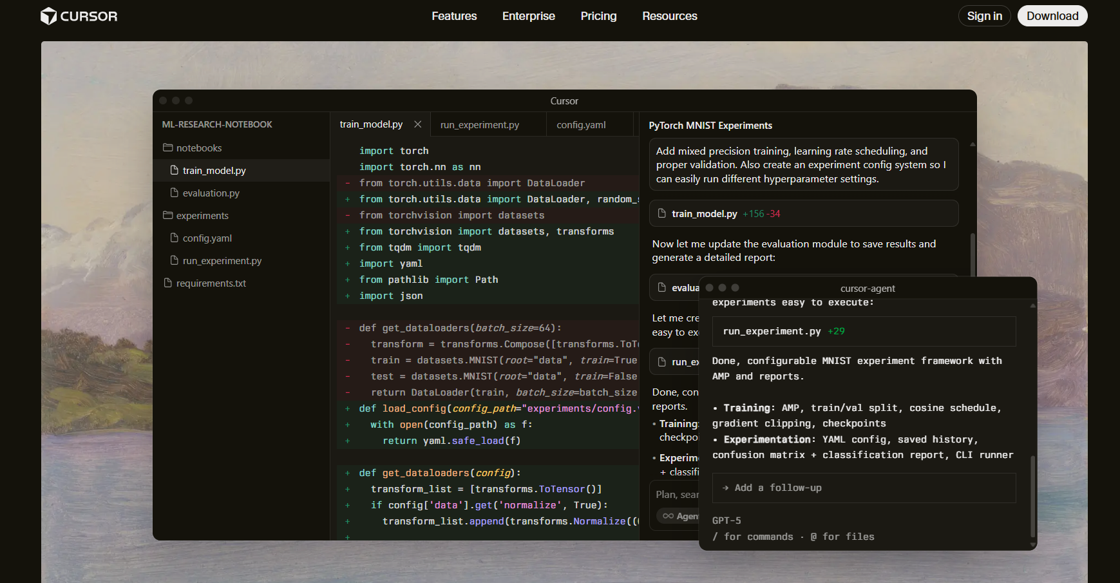The image size is (1120, 583).
Task: Switch to the run_experiment.py tab
Action: coord(479,125)
